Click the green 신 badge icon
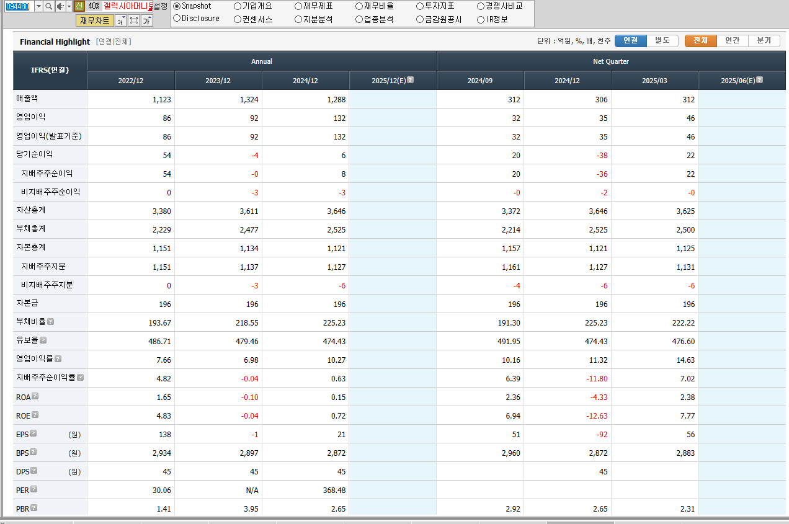Image resolution: width=789 pixels, height=524 pixels. click(79, 6)
